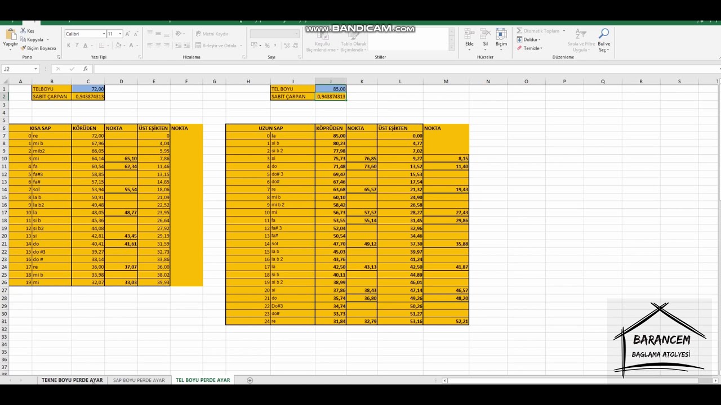721x405 pixels.
Task: Click the Sil (delete cells) button
Action: pos(485,40)
